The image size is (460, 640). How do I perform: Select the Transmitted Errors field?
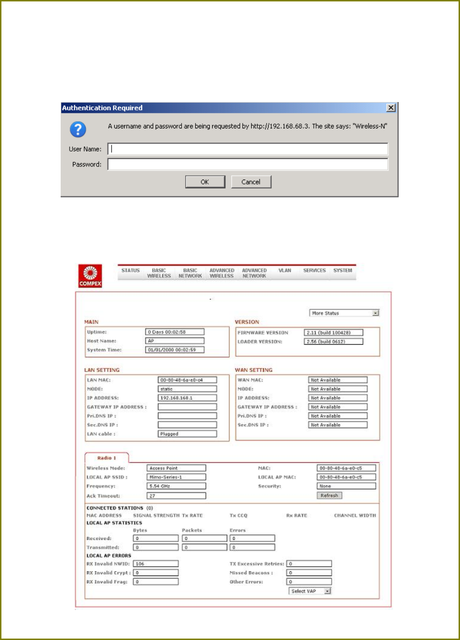(252, 547)
